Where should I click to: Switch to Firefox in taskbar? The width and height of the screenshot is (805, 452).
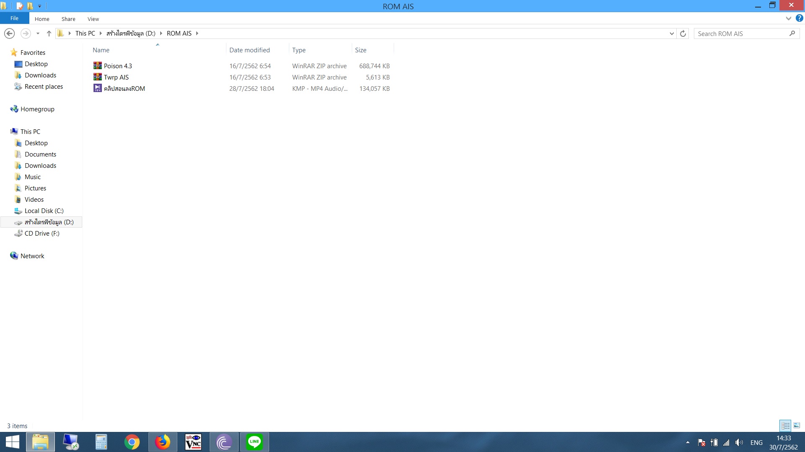click(163, 442)
